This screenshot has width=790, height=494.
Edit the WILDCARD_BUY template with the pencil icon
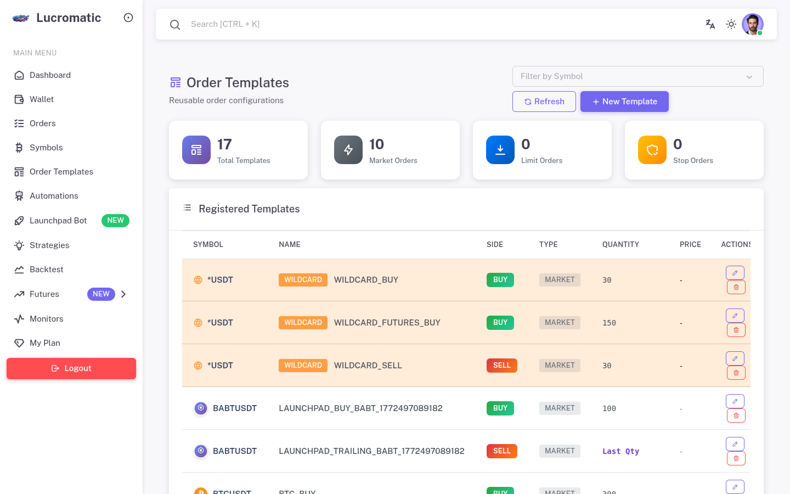tap(735, 272)
